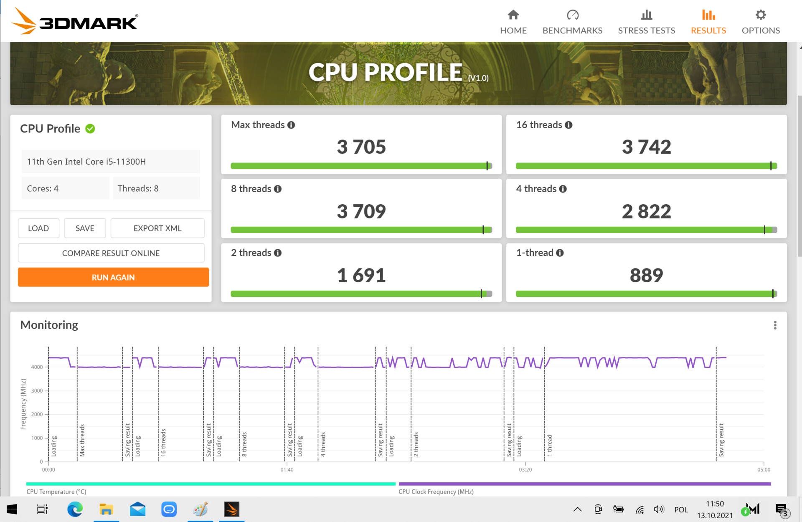The width and height of the screenshot is (802, 522).
Task: Open the blue chat app in taskbar
Action: tap(169, 509)
